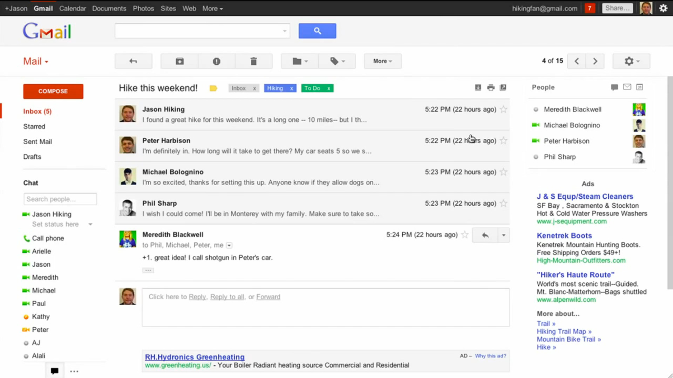Click the COMPOSE button
This screenshot has height=378, width=673.
click(x=53, y=91)
